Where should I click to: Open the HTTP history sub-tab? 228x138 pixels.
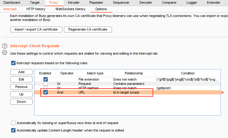click(x=36, y=9)
